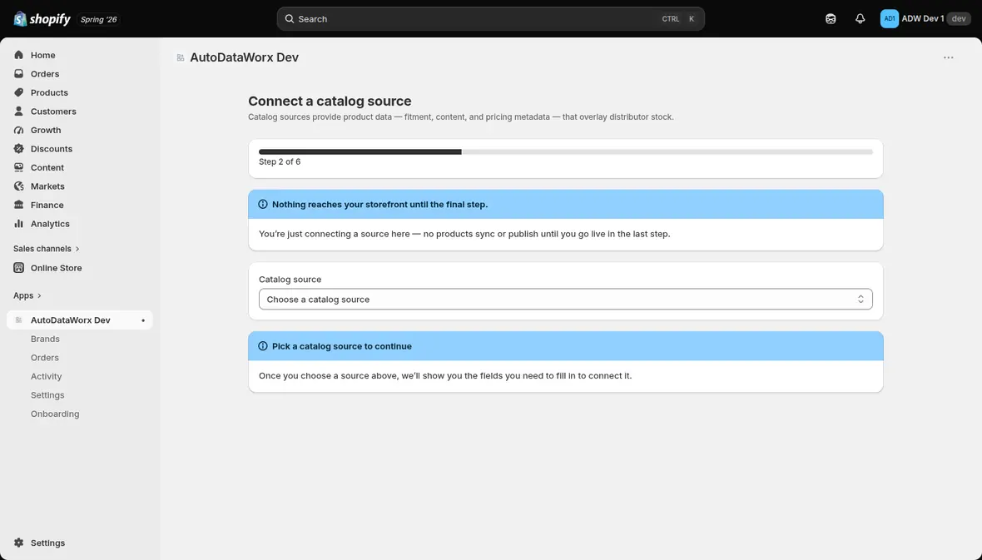The width and height of the screenshot is (982, 560).
Task: Expand the Apps section
Action: tap(27, 295)
